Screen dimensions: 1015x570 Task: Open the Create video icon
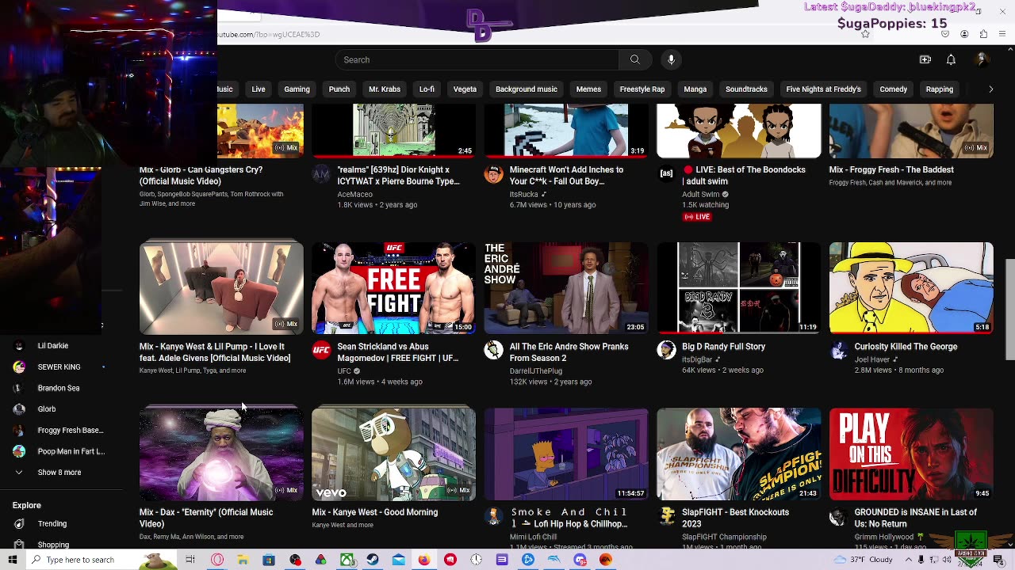pos(925,59)
